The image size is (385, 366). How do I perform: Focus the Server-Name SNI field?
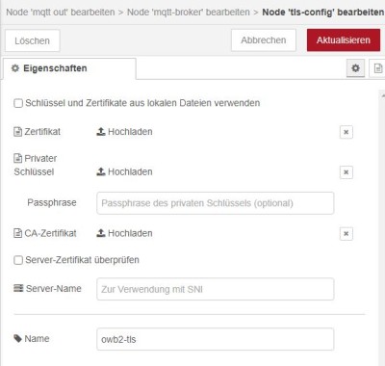216,289
